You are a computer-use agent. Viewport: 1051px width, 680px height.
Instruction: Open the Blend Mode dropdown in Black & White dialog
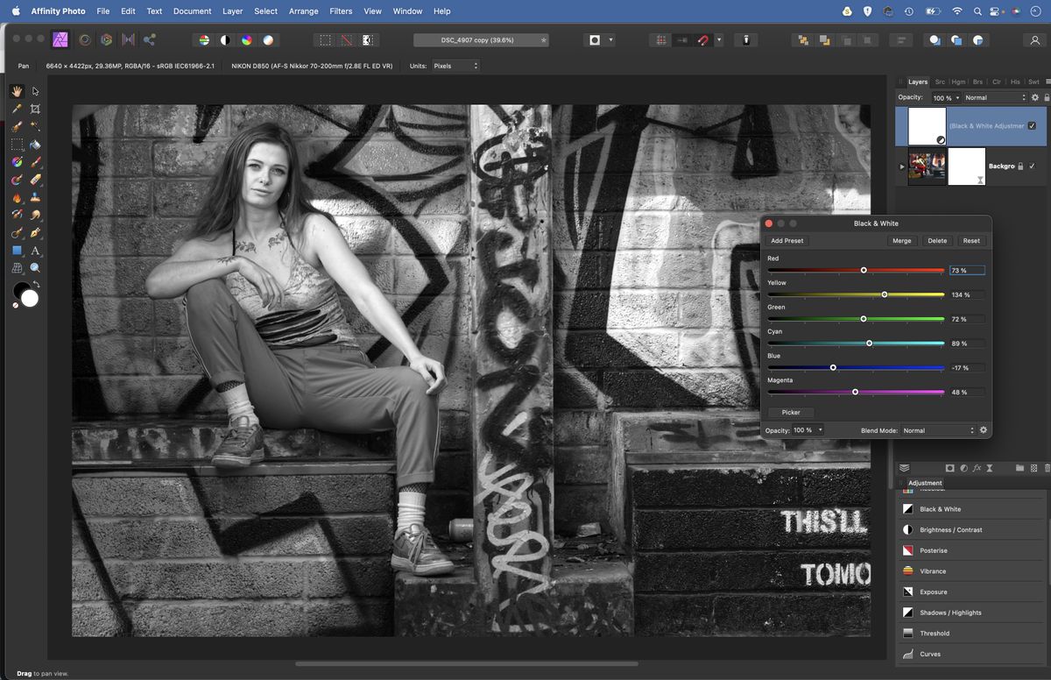(937, 430)
